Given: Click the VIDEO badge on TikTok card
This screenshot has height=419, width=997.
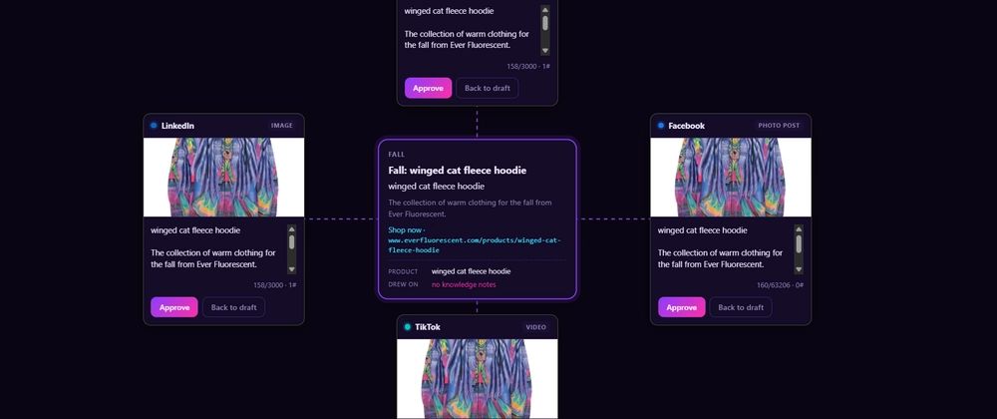Looking at the screenshot, I should (536, 327).
